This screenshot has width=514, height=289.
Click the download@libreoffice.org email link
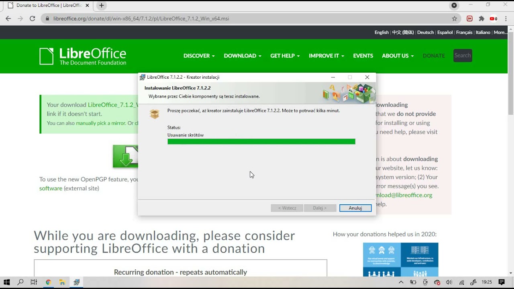pos(404,195)
